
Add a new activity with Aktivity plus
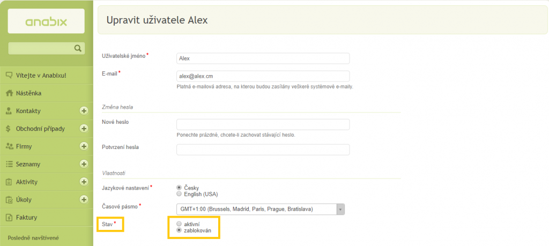coord(84,182)
